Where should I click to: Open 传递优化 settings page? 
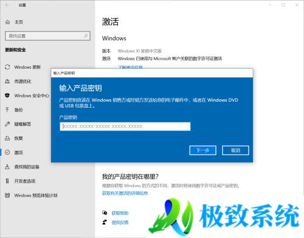(x=22, y=82)
